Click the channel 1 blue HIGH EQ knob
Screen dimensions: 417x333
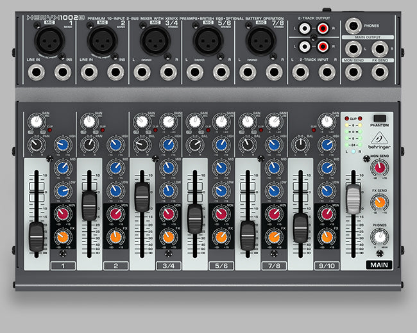(x=62, y=145)
